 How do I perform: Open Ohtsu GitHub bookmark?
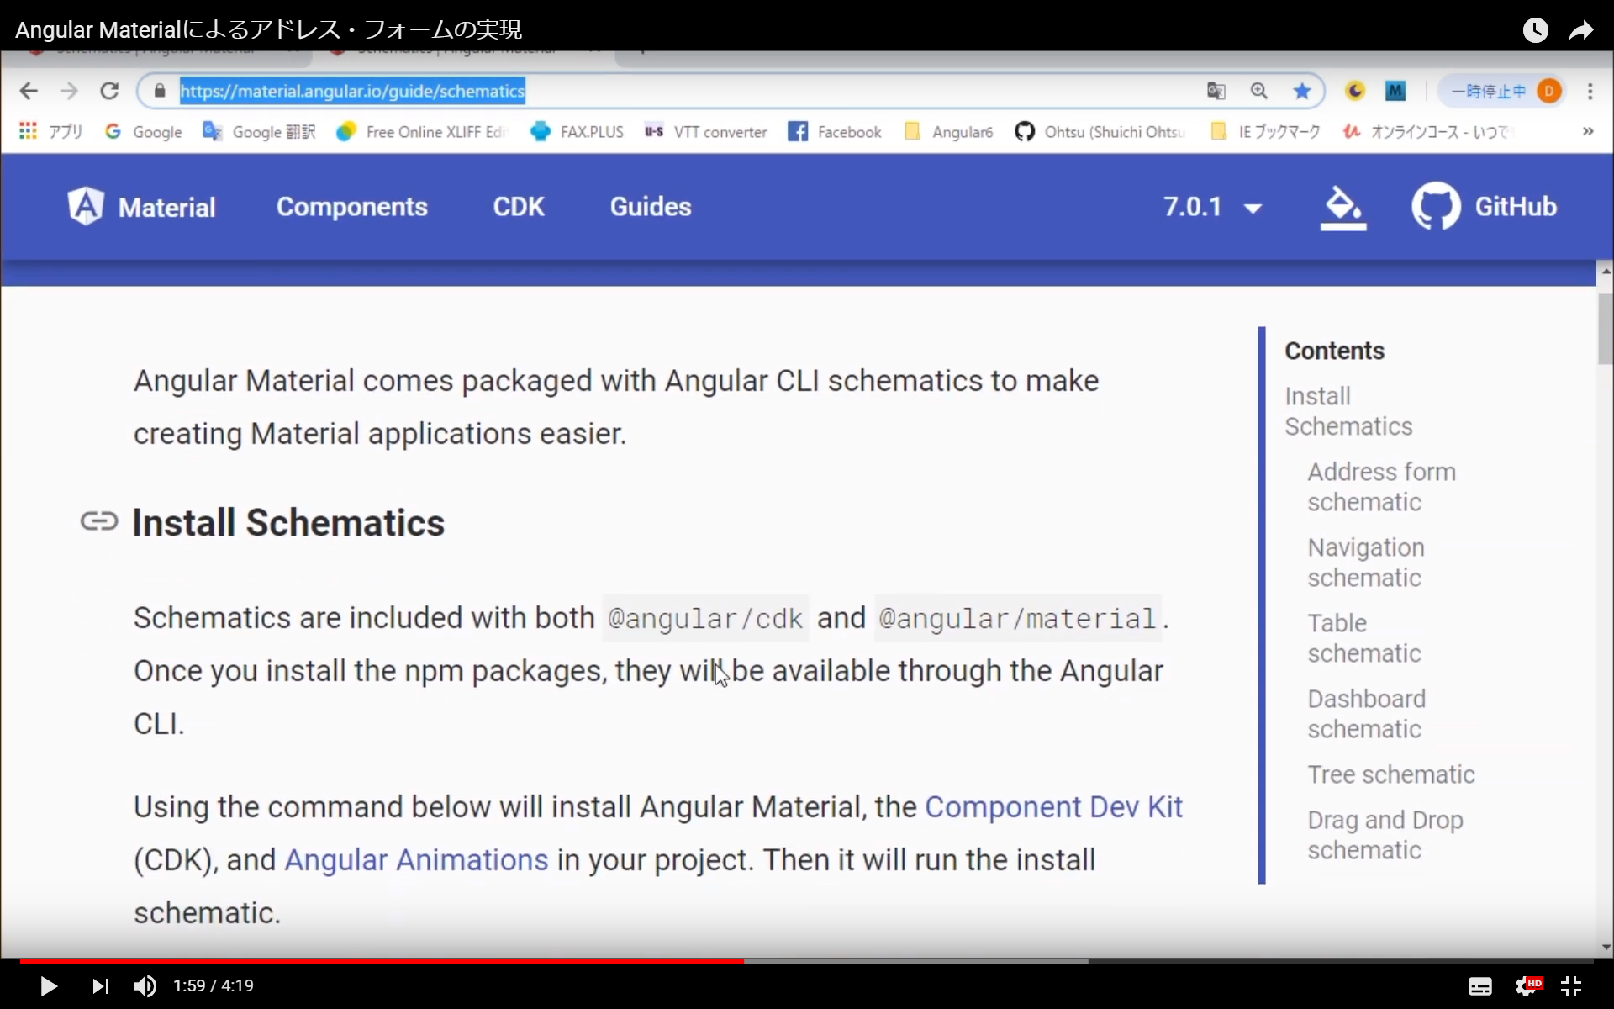[x=1100, y=132]
